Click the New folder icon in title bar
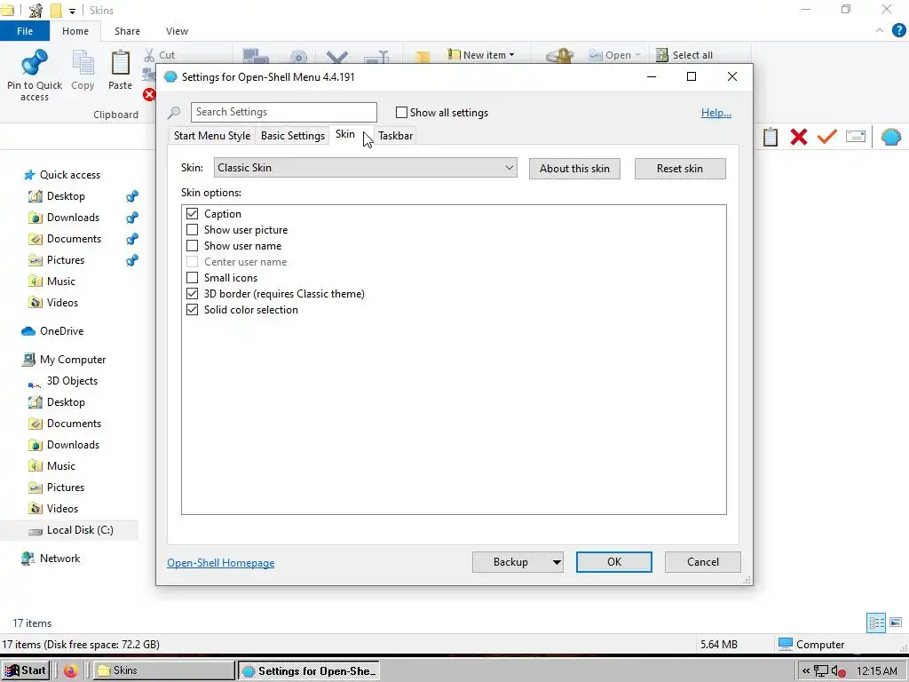909x682 pixels. [56, 10]
